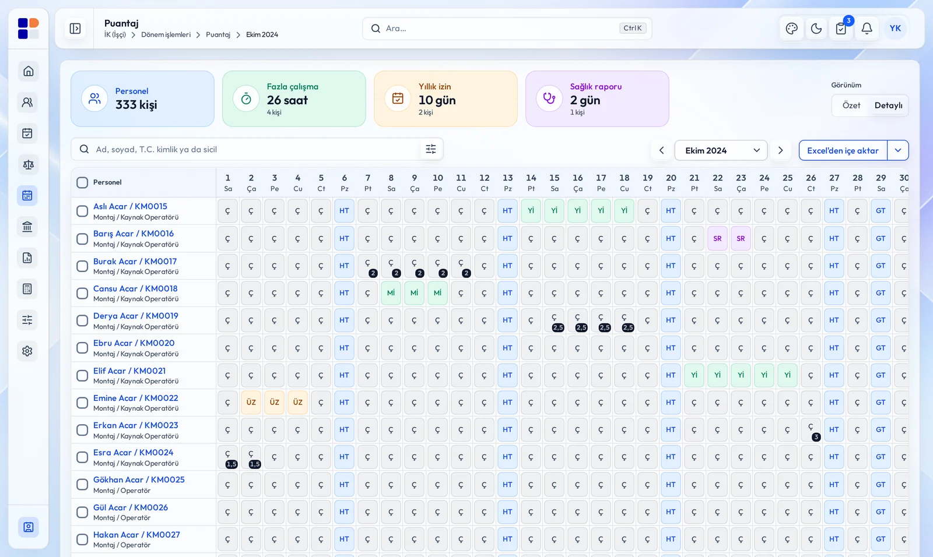The width and height of the screenshot is (933, 557).
Task: Open the profile card icon at sidebar bottom
Action: point(28,527)
